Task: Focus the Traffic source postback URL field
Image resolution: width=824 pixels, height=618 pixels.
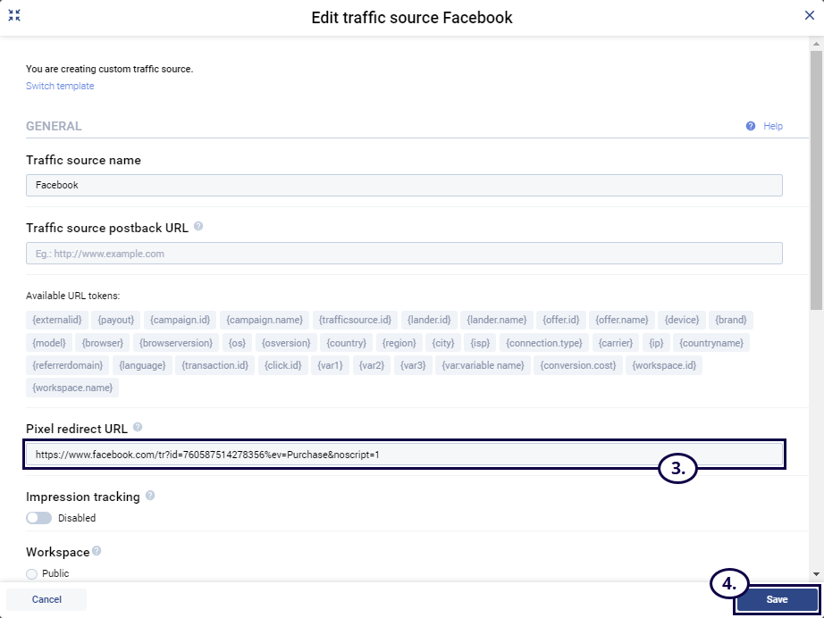Action: point(404,254)
